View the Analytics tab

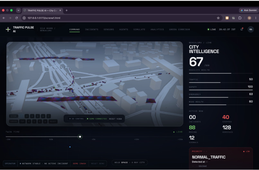157,30
